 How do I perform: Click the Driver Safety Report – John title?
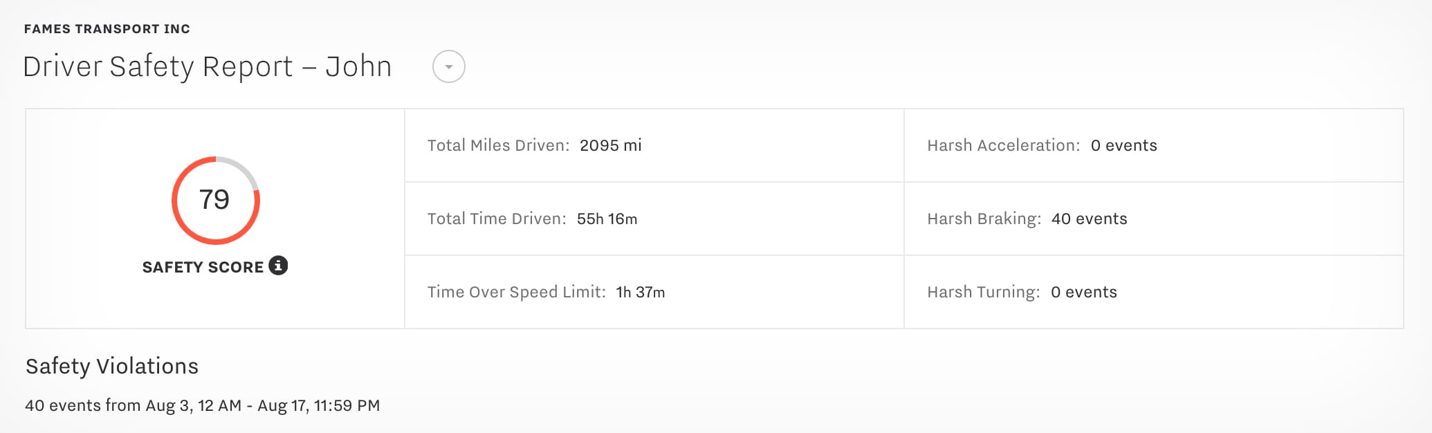click(x=207, y=67)
